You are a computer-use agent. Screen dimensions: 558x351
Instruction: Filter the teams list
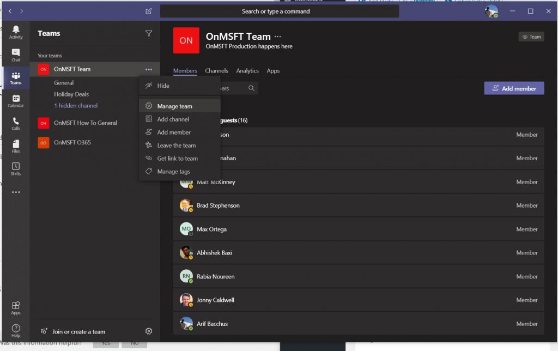148,33
